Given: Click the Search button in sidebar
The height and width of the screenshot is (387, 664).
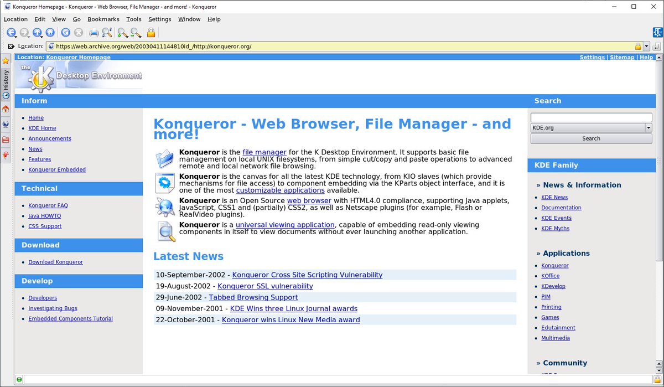Looking at the screenshot, I should (591, 138).
